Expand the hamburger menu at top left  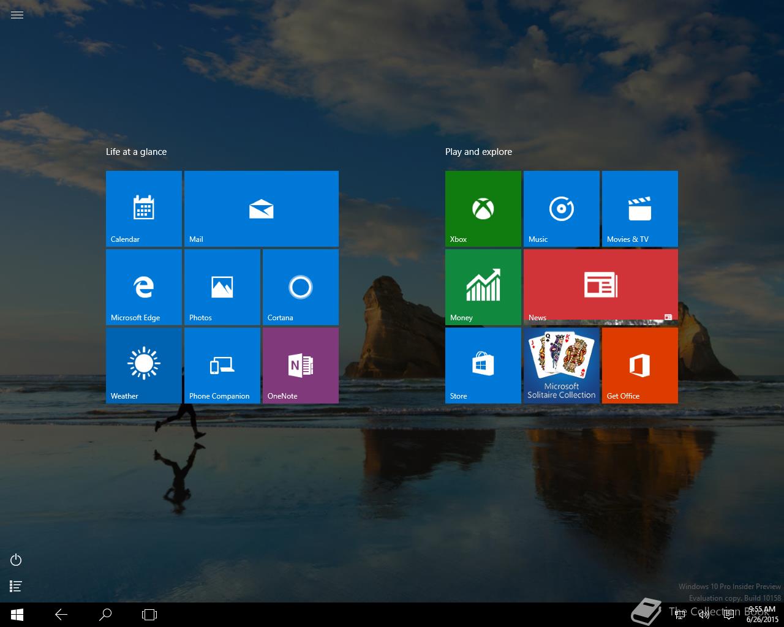pyautogui.click(x=17, y=15)
